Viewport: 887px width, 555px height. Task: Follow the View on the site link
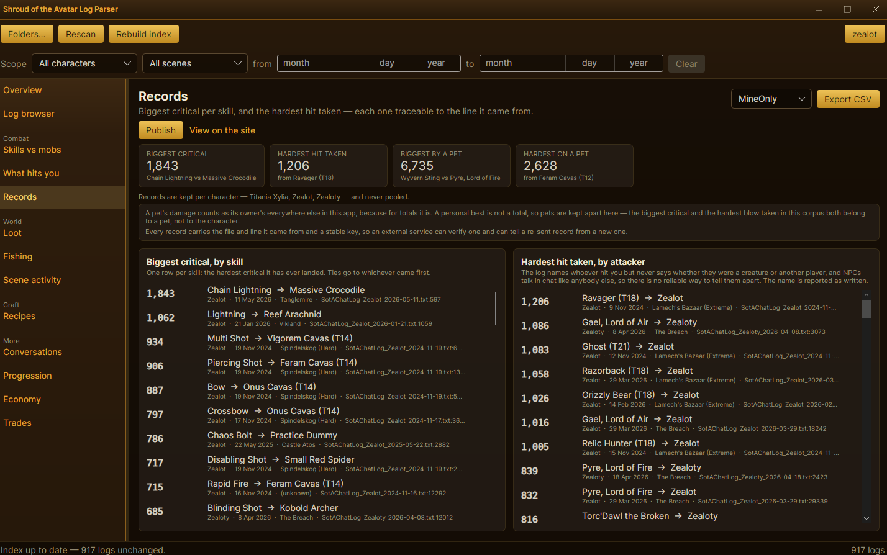222,130
